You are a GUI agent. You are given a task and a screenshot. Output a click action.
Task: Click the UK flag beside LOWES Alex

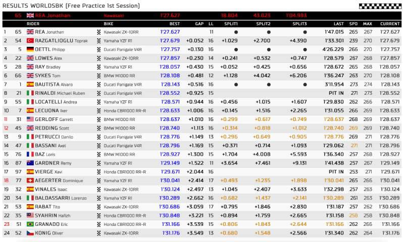point(30,58)
